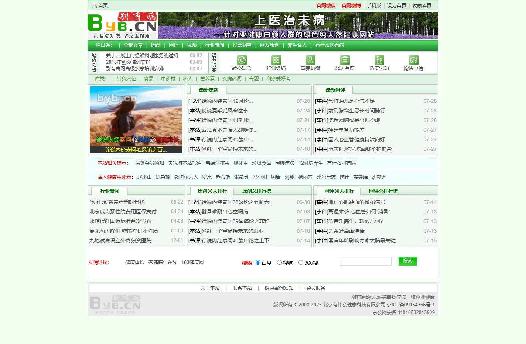
Task: Open news 冰箱保鲜国际标准首次发布
Action: coord(120,221)
